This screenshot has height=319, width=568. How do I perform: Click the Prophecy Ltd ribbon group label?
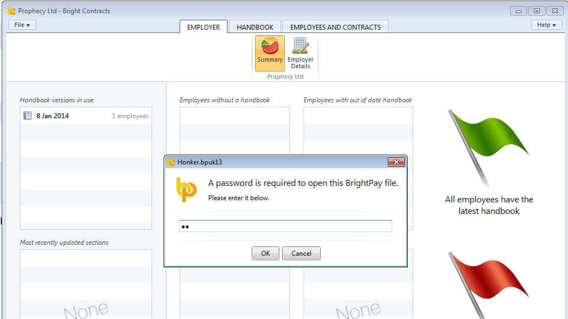[285, 76]
